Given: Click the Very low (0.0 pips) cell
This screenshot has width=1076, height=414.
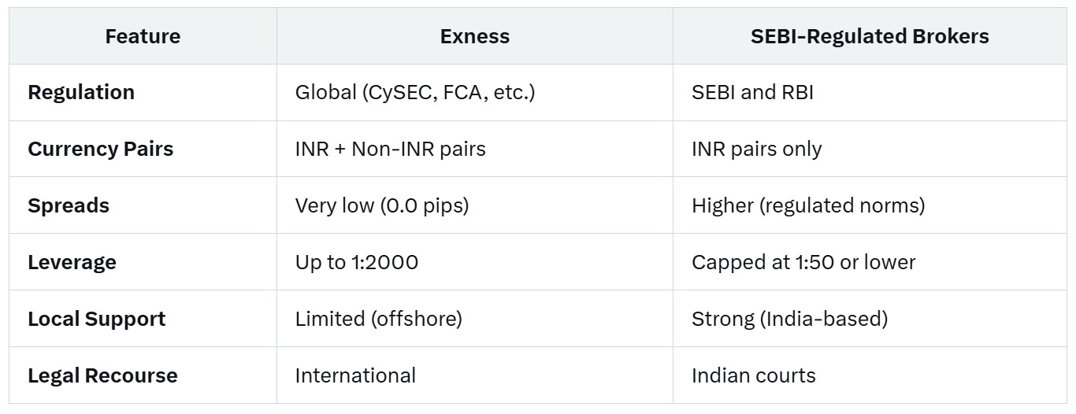Looking at the screenshot, I should 382,206.
